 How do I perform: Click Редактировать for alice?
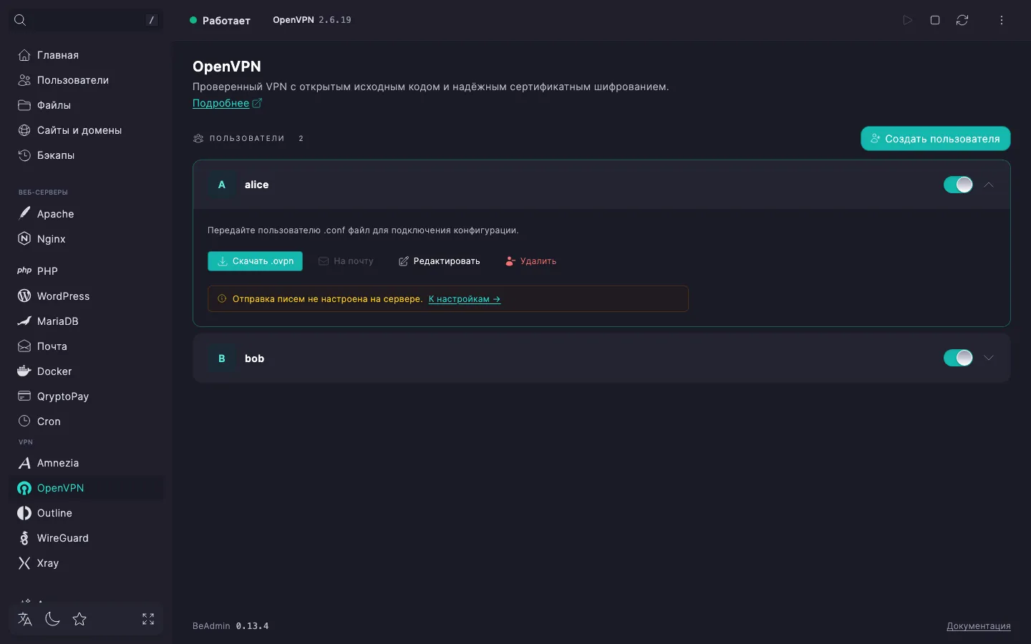pos(439,261)
